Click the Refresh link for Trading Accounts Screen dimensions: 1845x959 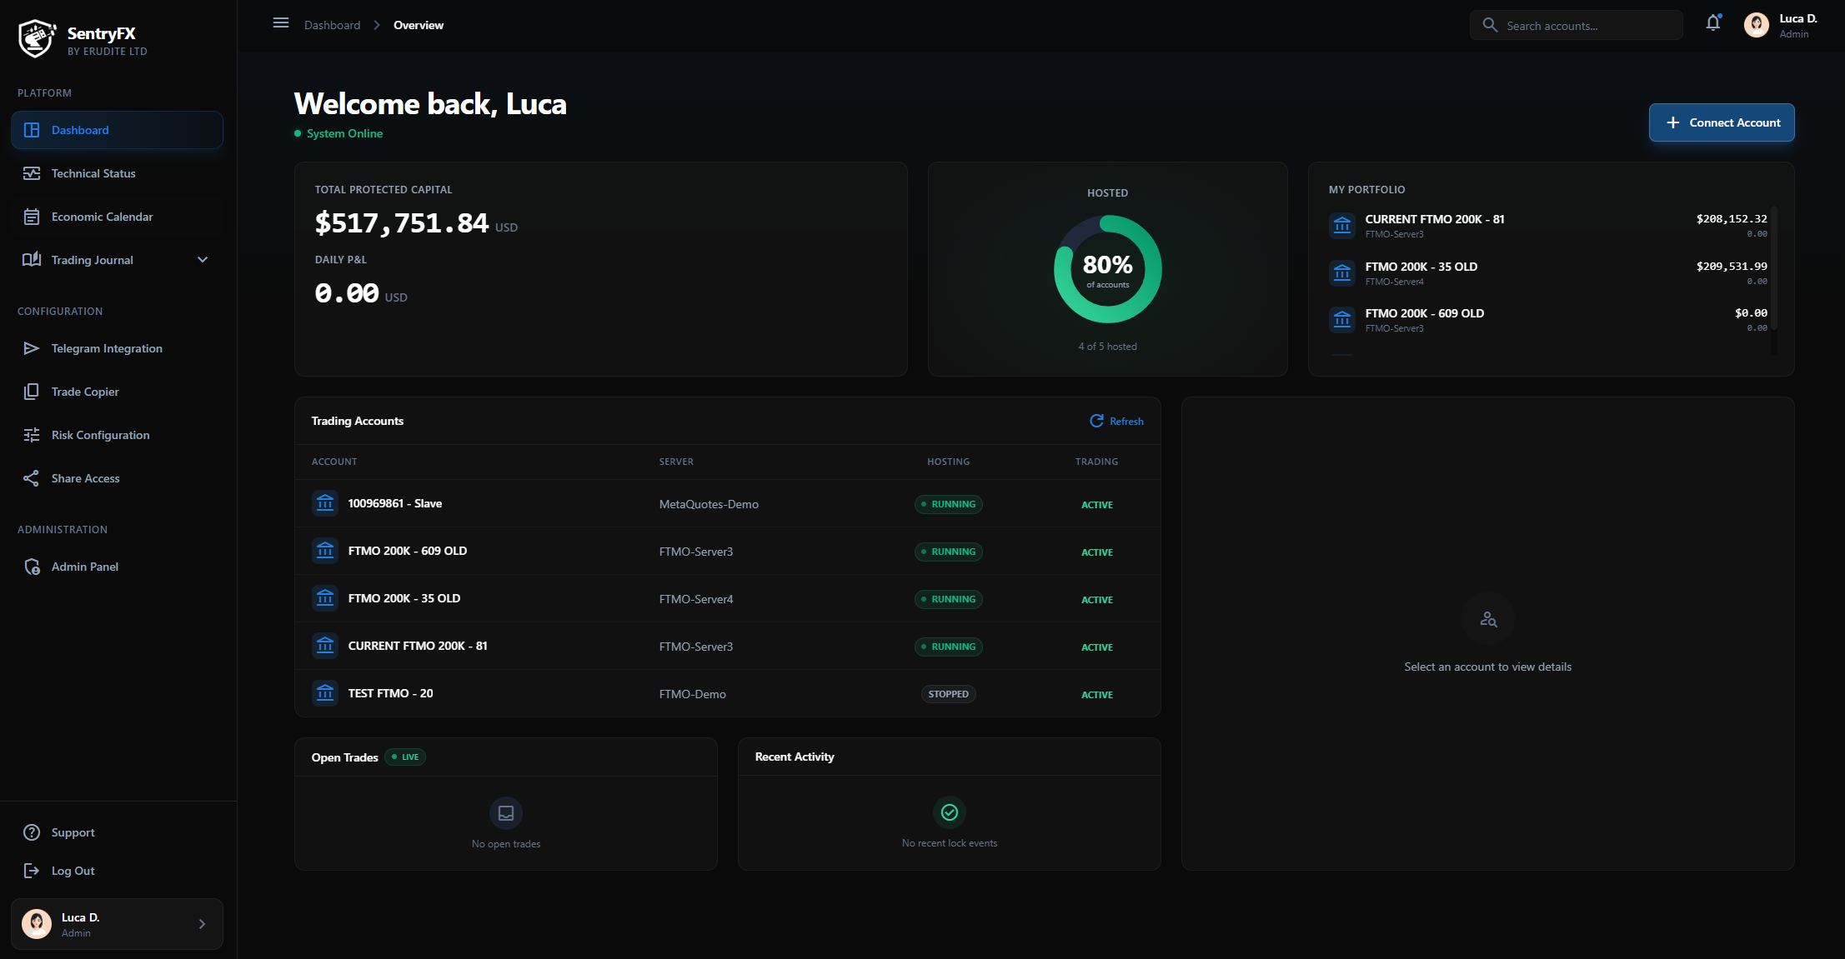point(1116,421)
